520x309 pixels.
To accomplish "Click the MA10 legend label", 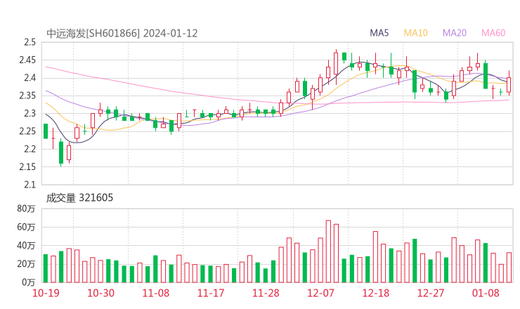I will click(415, 33).
